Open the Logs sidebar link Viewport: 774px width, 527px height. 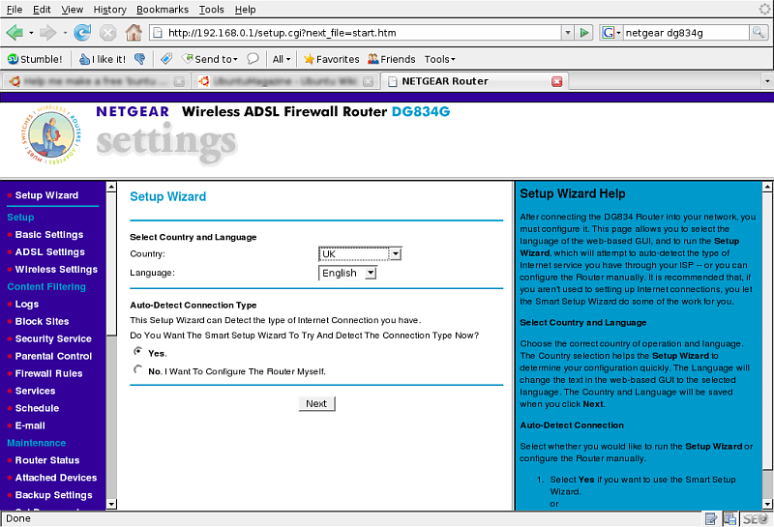[x=27, y=305]
